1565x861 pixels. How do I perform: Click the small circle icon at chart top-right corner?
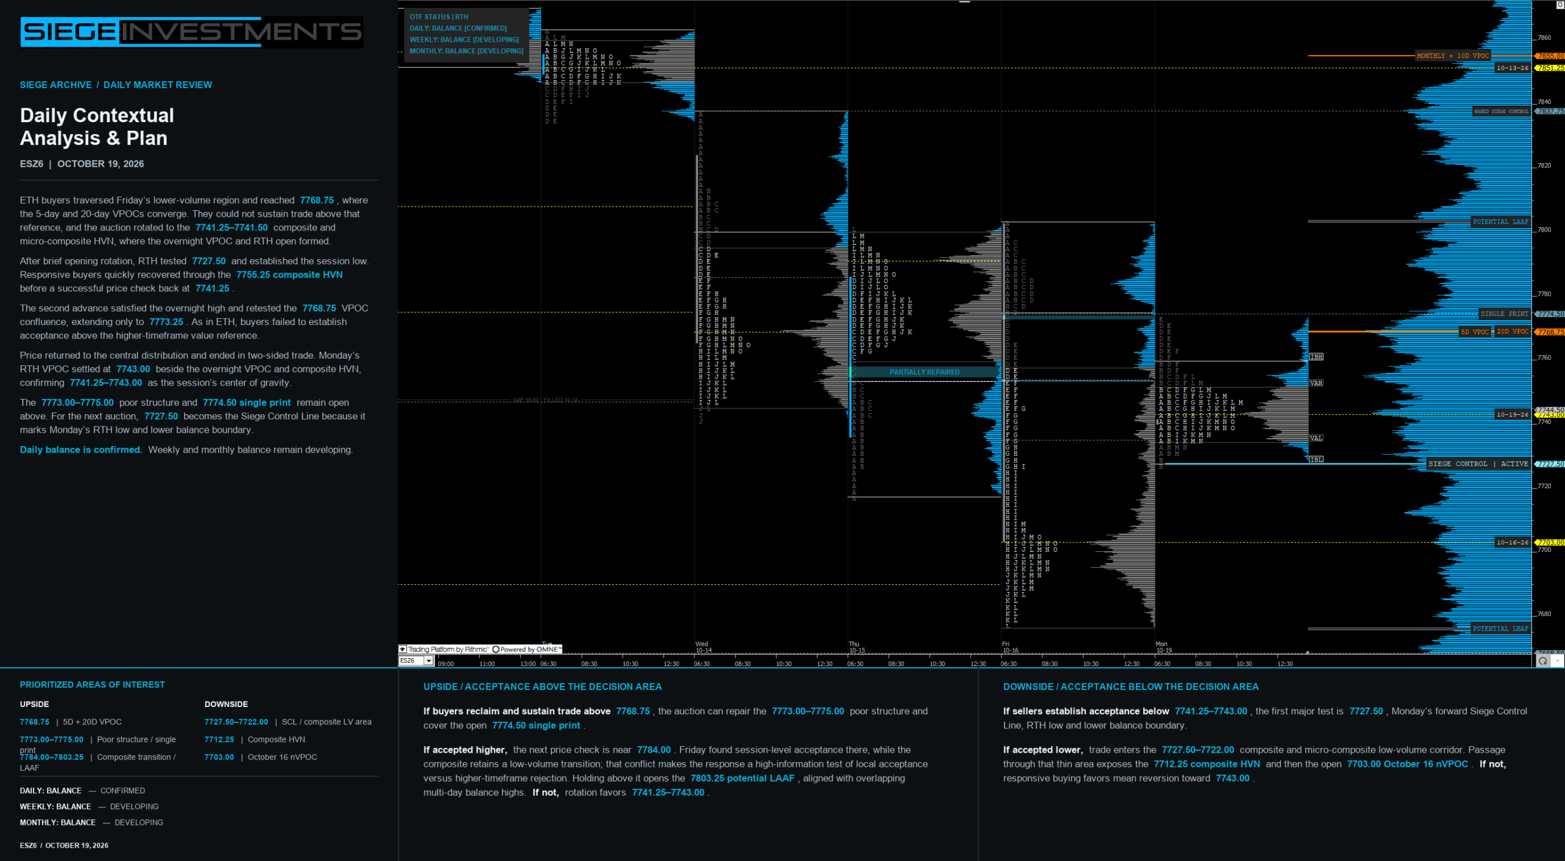point(1559,4)
